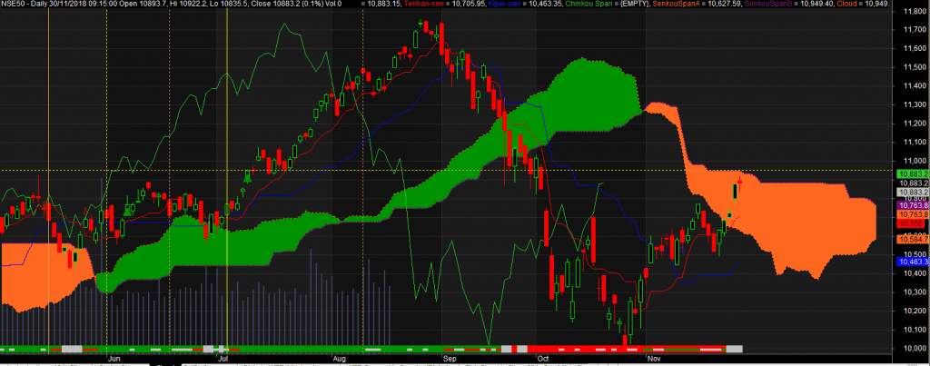Image resolution: width=930 pixels, height=366 pixels.
Task: Click the Jun label on time axis
Action: [114, 359]
